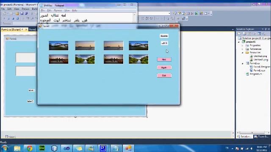Expand the Properties node in Solution Explorer
The height and width of the screenshot is (152, 271).
coord(243,46)
